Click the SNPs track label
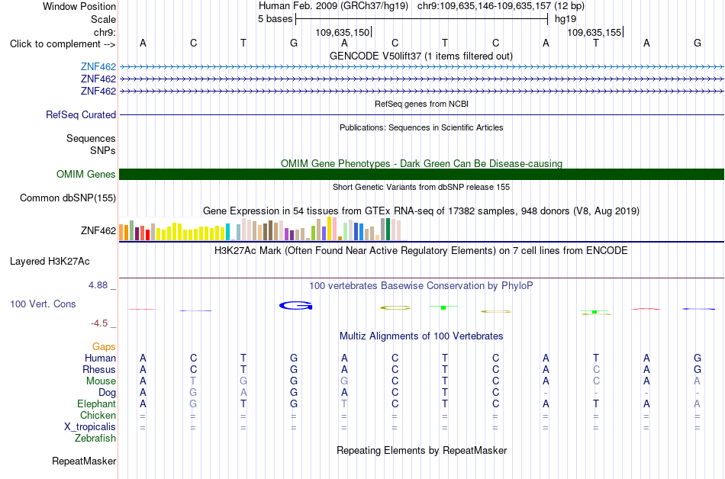 [x=103, y=150]
